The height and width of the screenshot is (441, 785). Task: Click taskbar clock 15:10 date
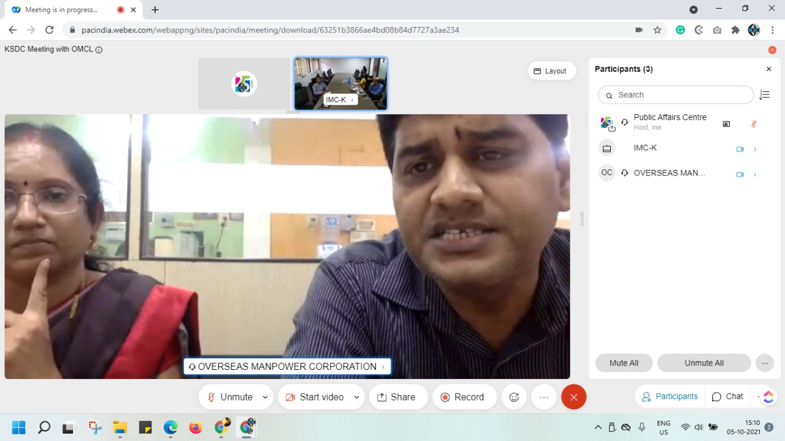[744, 428]
